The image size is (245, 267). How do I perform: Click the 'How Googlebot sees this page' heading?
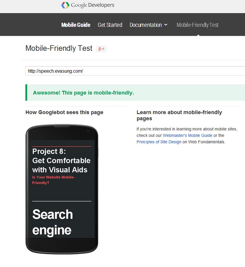(x=64, y=112)
